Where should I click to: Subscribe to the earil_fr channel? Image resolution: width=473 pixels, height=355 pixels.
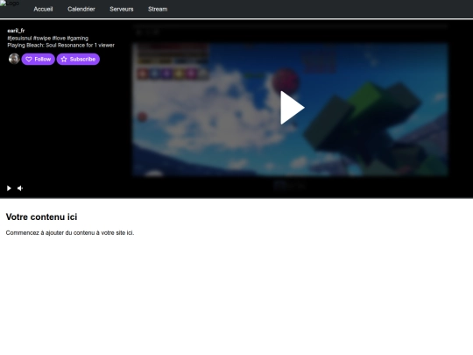(x=78, y=60)
